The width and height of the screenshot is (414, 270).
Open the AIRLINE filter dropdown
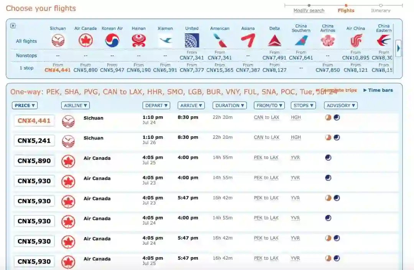(x=76, y=106)
